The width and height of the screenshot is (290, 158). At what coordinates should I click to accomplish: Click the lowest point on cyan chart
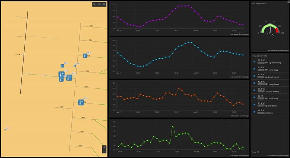point(140,67)
